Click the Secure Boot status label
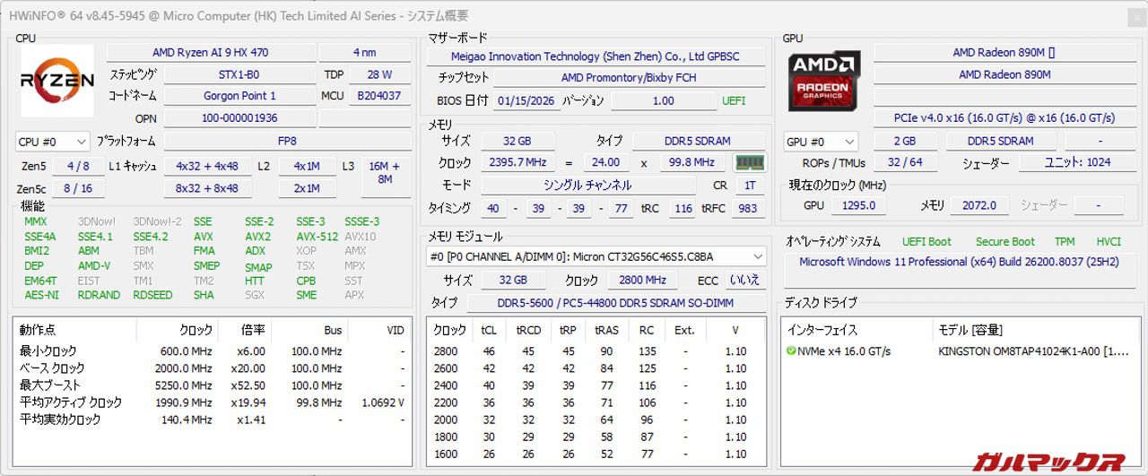This screenshot has width=1148, height=476. [1004, 241]
